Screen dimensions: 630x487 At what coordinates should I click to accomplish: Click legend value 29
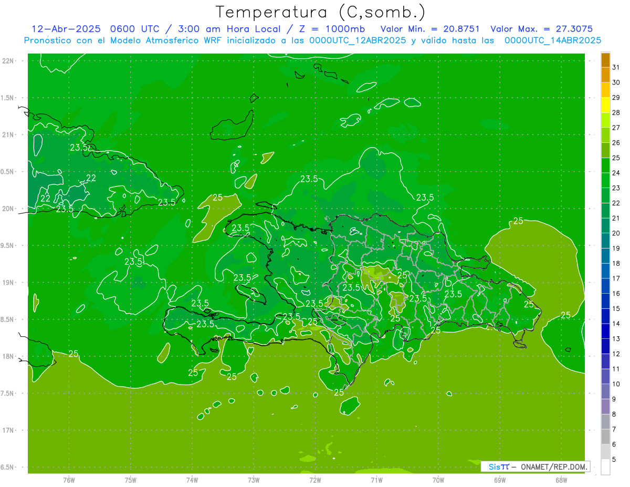point(616,98)
